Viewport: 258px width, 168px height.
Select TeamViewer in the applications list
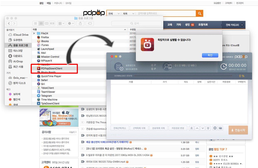46,92
